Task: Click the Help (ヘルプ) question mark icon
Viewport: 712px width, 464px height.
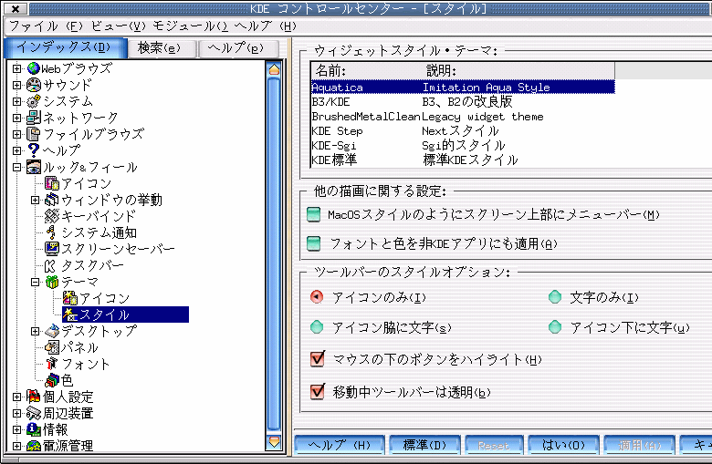Action: coord(33,150)
